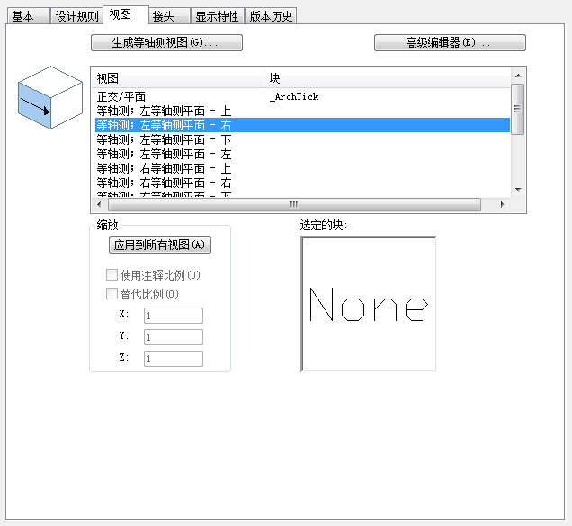Click the isometric cube view preview icon
Image resolution: width=572 pixels, height=526 pixels.
[50, 97]
